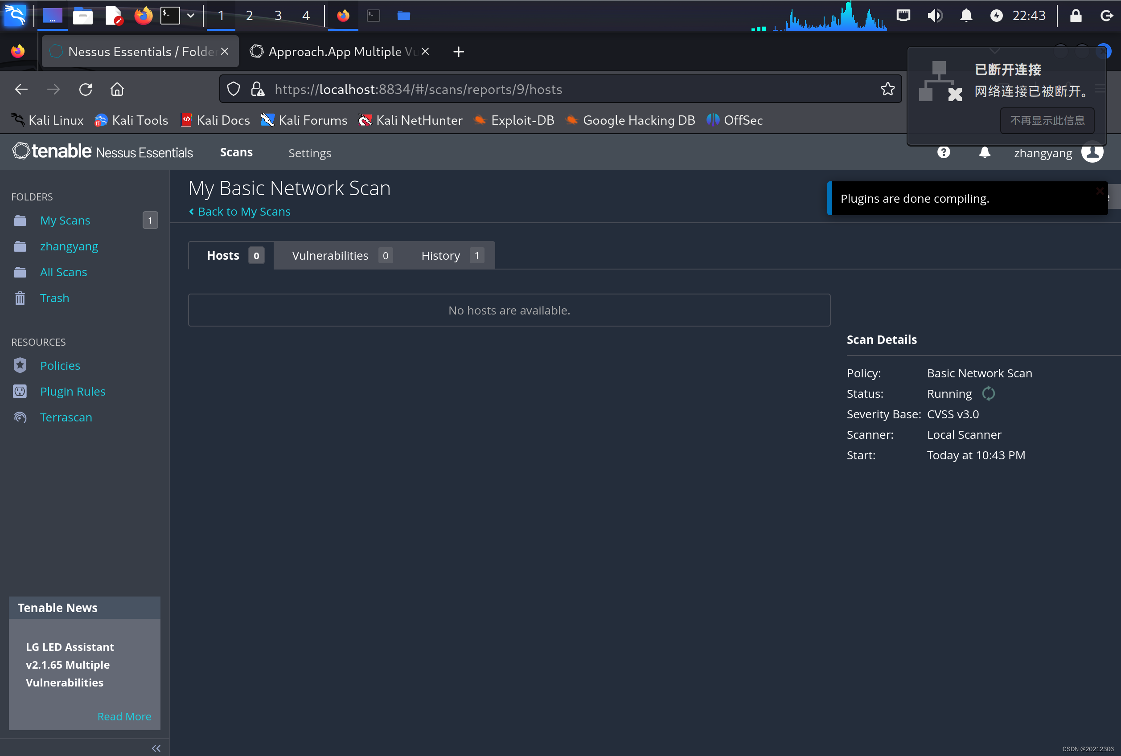Click Read More in Tenable News
The height and width of the screenshot is (756, 1121).
point(124,716)
